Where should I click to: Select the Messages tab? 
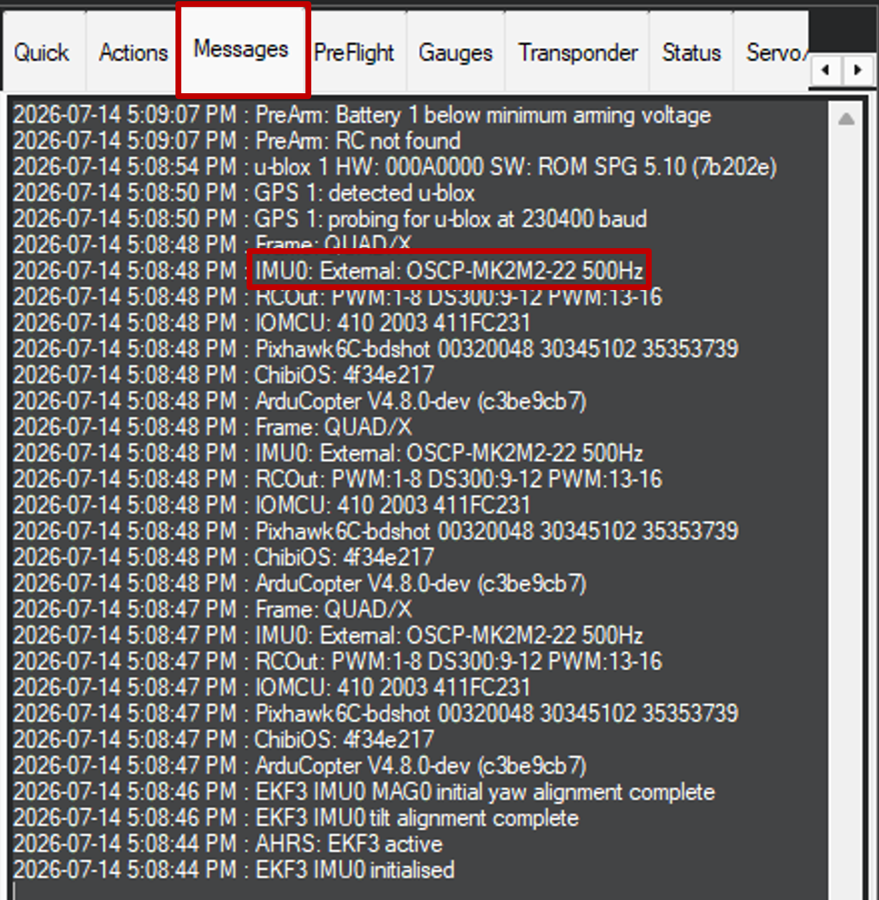click(x=241, y=50)
